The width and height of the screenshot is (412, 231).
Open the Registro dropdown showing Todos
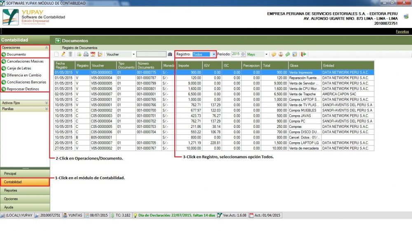pos(213,54)
